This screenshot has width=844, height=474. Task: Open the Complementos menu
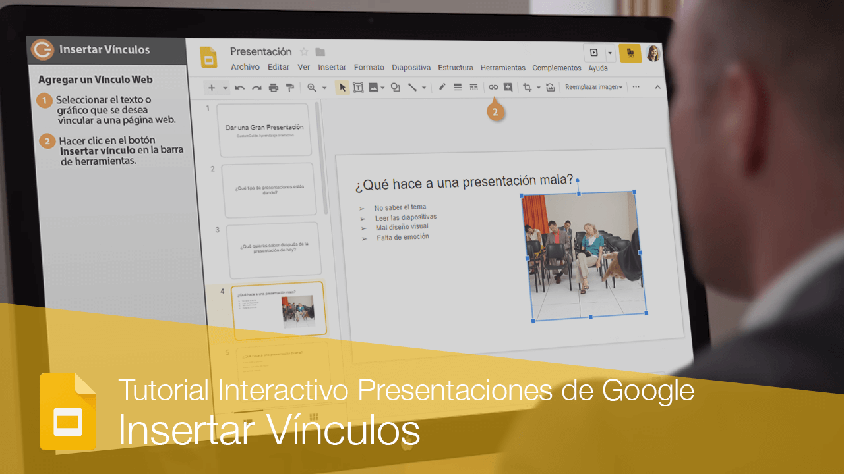(557, 68)
